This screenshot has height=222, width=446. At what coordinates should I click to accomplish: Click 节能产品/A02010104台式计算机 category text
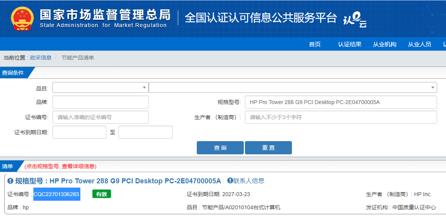(241, 208)
